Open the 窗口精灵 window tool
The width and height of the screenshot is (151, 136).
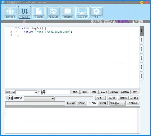[82, 12]
